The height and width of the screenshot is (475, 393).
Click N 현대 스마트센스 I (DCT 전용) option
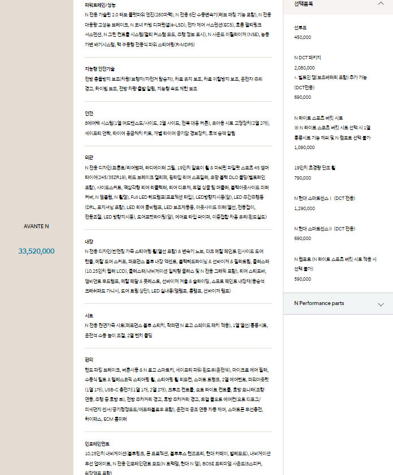tap(325, 198)
